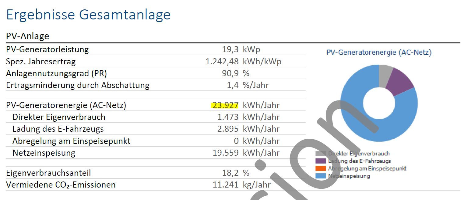Select the value '11.241'
Screen dimensions: 468x200
point(225,185)
